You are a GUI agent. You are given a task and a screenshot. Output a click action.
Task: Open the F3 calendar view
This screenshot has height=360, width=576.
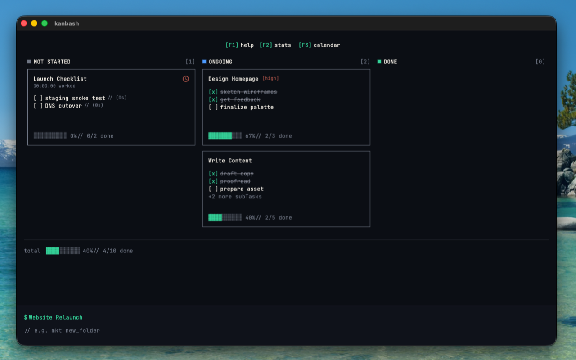pos(319,45)
